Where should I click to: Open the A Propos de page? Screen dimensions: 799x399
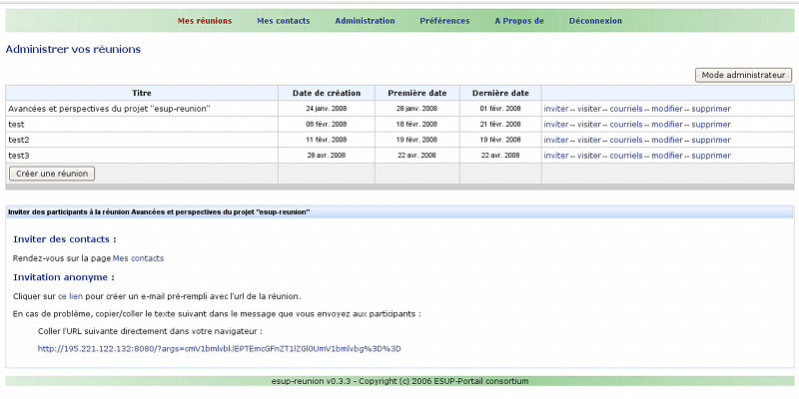(x=518, y=21)
